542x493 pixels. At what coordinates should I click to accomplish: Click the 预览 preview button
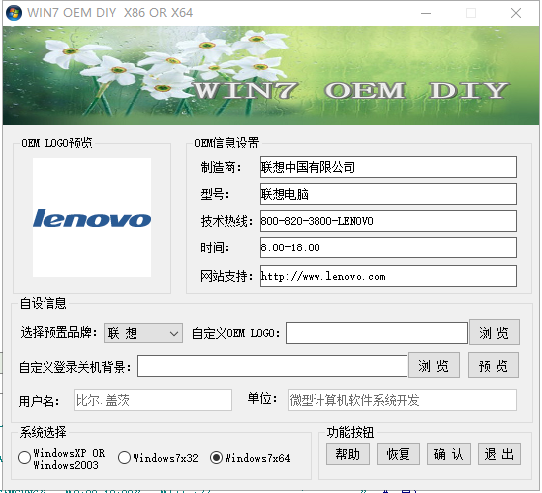tap(494, 365)
